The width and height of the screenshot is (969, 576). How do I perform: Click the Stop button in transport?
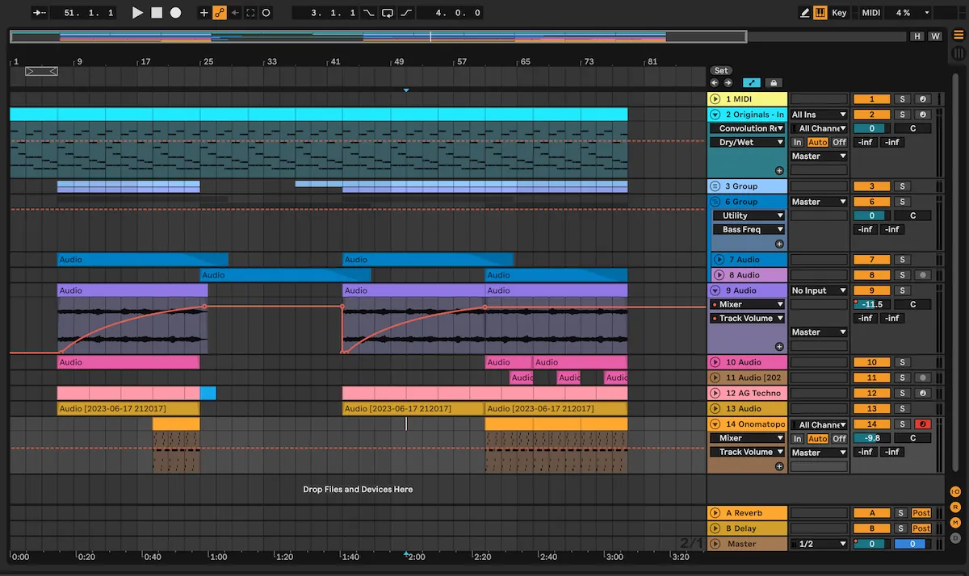[x=157, y=13]
